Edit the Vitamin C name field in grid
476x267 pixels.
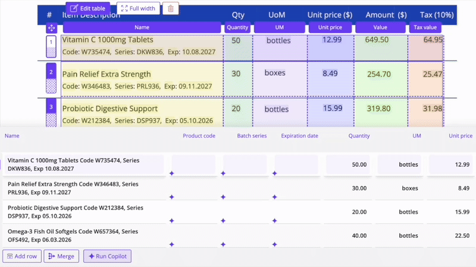84,164
